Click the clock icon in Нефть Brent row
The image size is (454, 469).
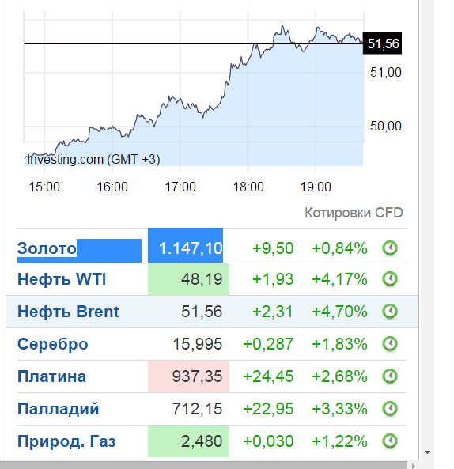click(390, 312)
